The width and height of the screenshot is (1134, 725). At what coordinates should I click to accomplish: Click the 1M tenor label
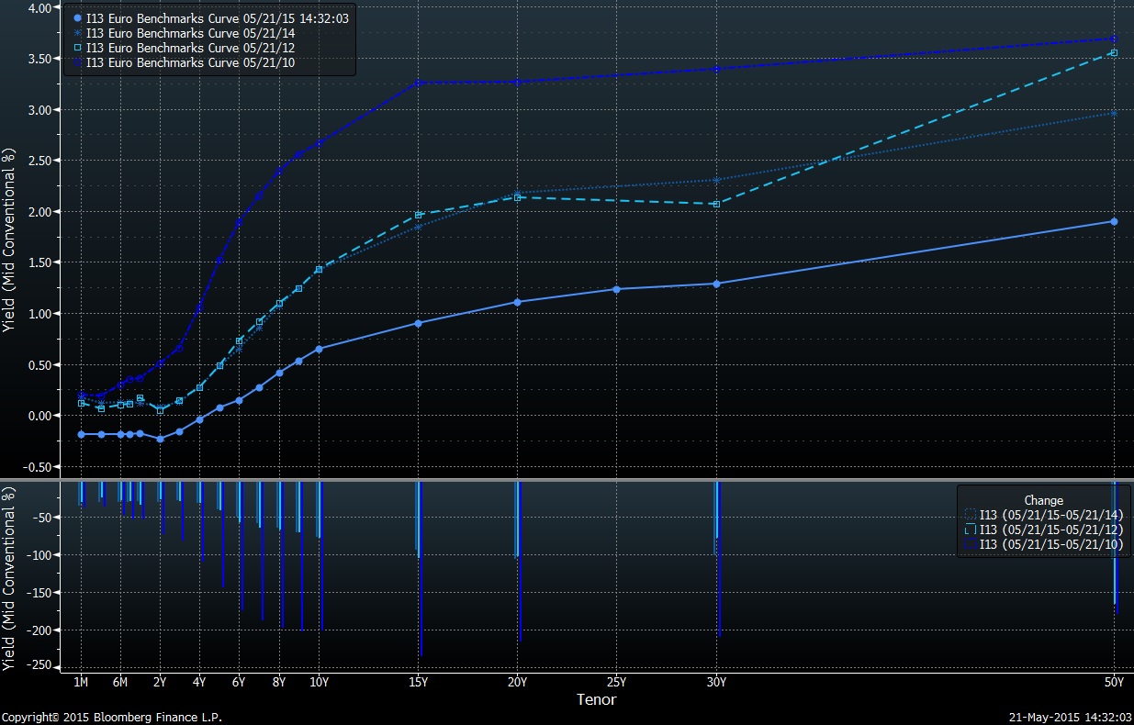81,682
